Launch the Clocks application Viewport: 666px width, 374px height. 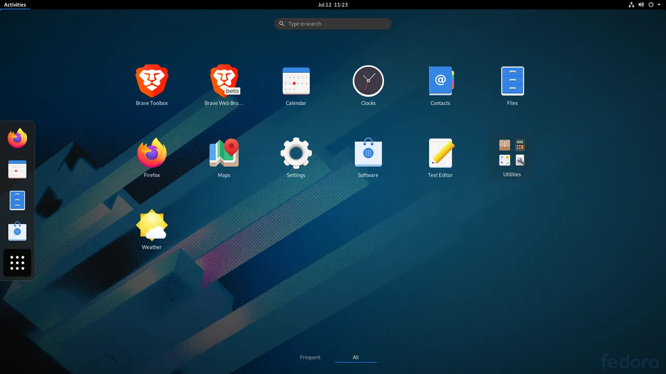[368, 81]
